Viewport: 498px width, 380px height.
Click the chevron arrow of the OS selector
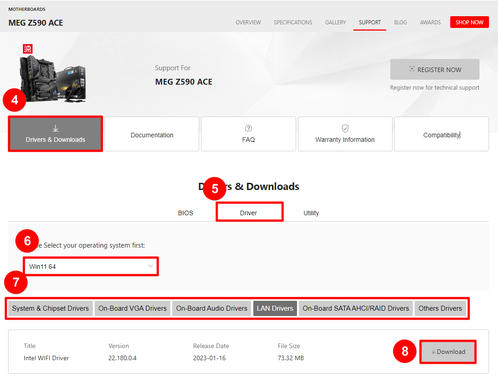point(151,266)
